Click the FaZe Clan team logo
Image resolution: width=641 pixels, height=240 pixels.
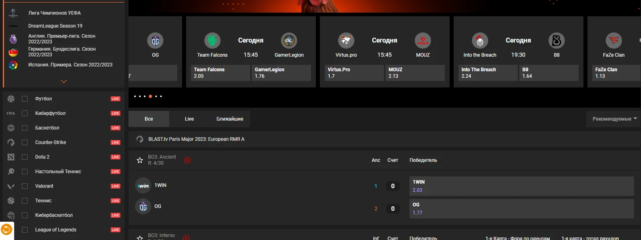tap(614, 41)
